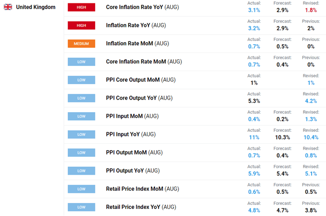Click the red 1.8% revised value
This screenshot has width=326, height=216.
[311, 10]
